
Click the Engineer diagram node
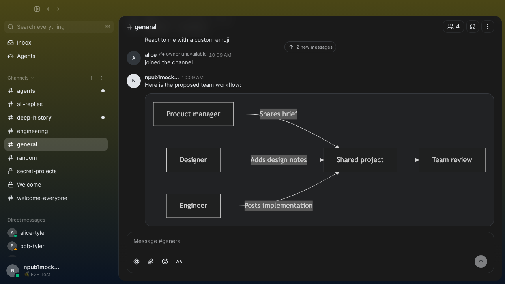(193, 206)
